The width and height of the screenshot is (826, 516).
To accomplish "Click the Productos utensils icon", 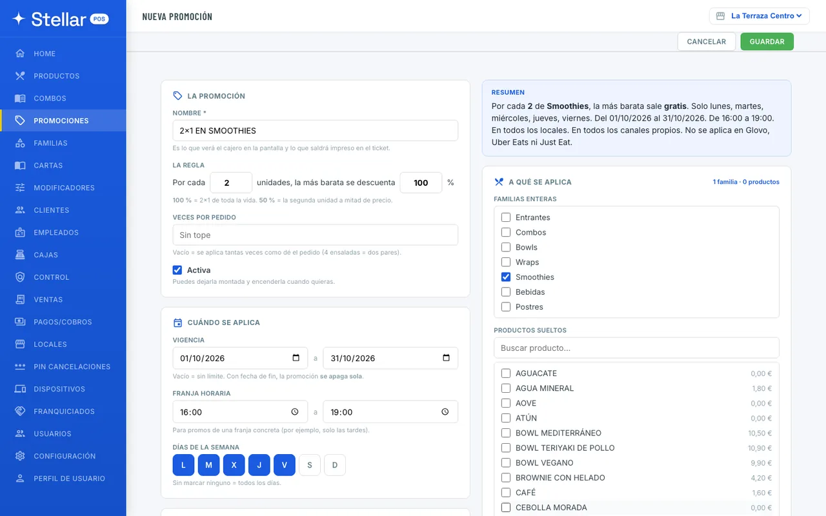I will click(20, 76).
